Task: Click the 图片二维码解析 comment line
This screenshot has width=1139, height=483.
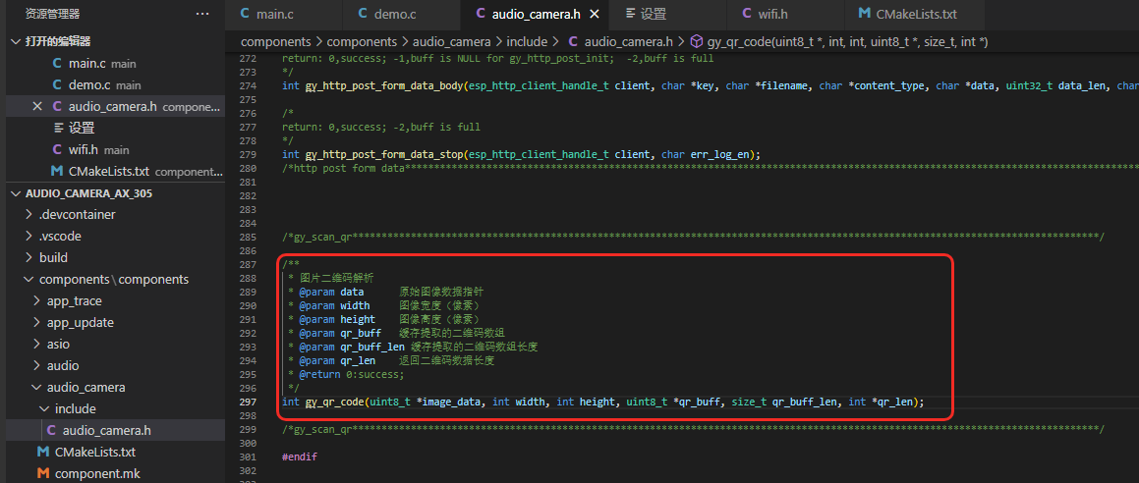Action: coord(336,278)
